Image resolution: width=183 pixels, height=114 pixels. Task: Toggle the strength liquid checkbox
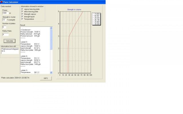pos(22,17)
